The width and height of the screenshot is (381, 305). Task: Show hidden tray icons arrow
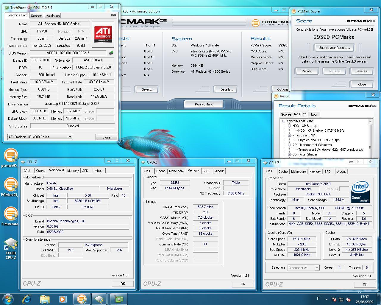pyautogui.click(x=327, y=299)
